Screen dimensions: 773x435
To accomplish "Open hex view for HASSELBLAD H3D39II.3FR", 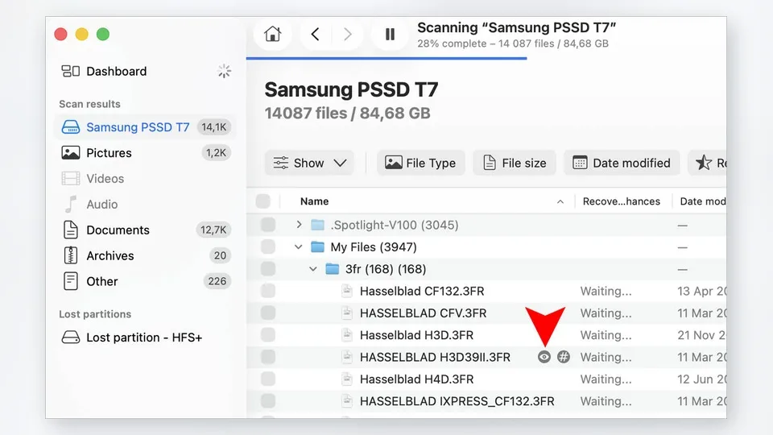I will tap(564, 357).
